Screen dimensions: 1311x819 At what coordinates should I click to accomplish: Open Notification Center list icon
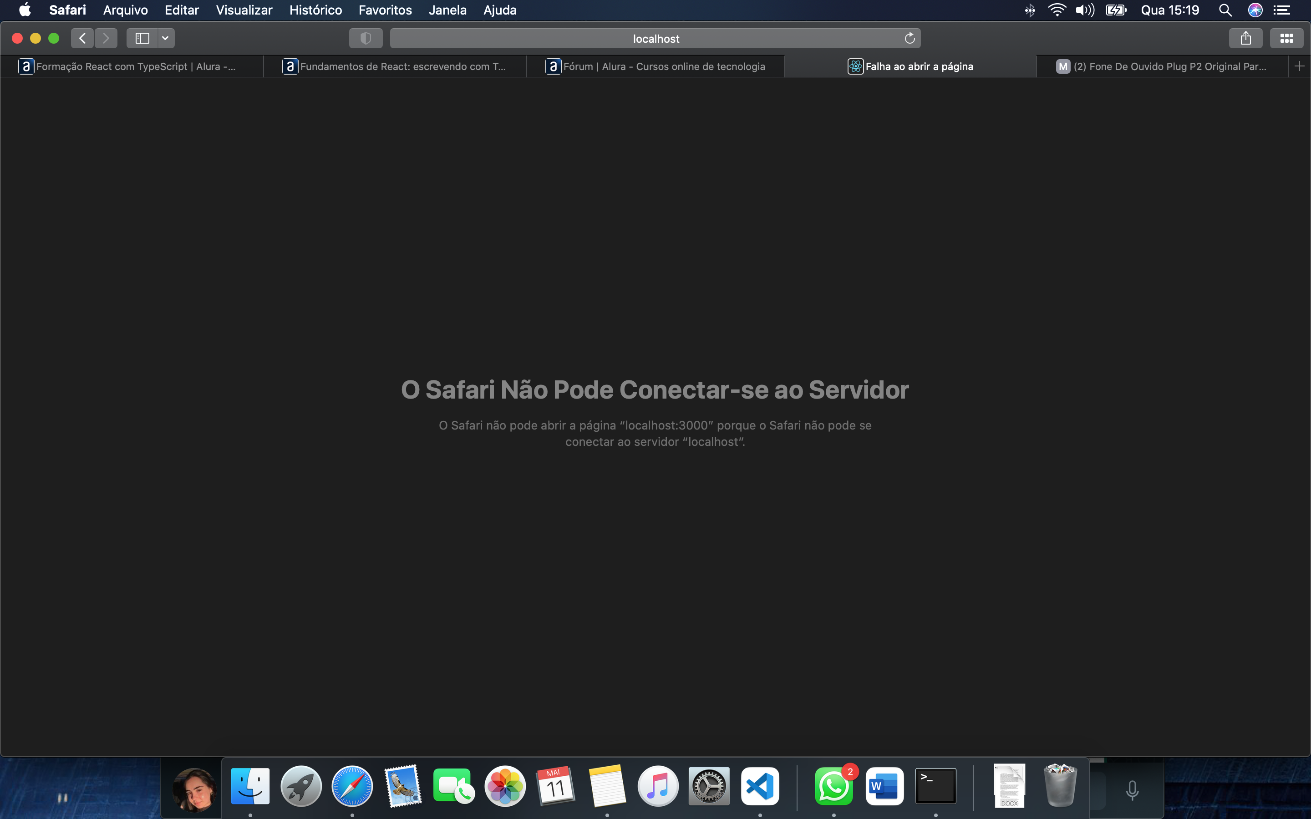point(1281,10)
